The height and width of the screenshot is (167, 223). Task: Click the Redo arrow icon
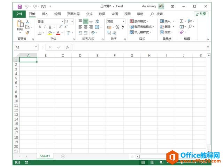[x=35, y=6]
